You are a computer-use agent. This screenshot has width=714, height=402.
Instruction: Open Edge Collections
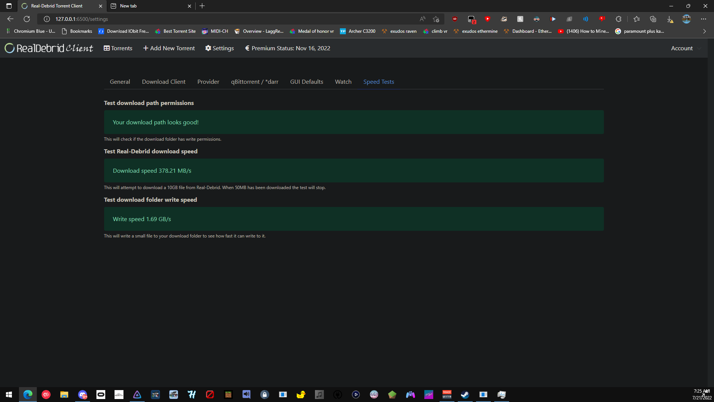[x=653, y=19]
